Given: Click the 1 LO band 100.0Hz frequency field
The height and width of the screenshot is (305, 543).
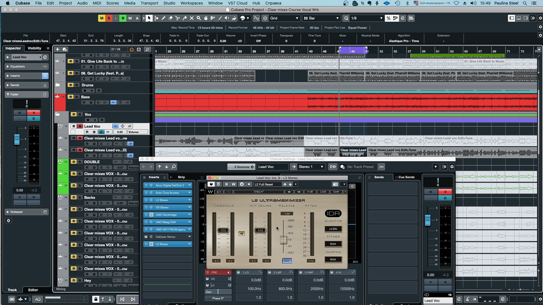Looking at the screenshot, I should [250, 289].
